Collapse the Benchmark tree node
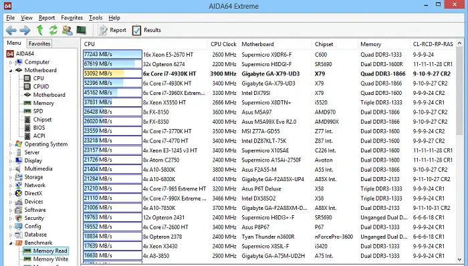This screenshot has width=468, height=266. pyautogui.click(x=11, y=243)
